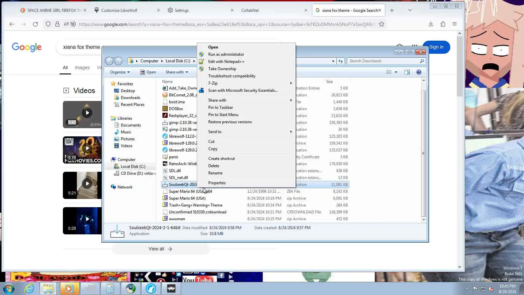
Task: Switch to Windows Explorer on taskbar
Action: tap(48, 289)
